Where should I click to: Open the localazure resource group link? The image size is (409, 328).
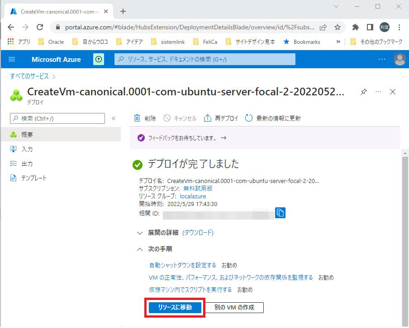(193, 196)
